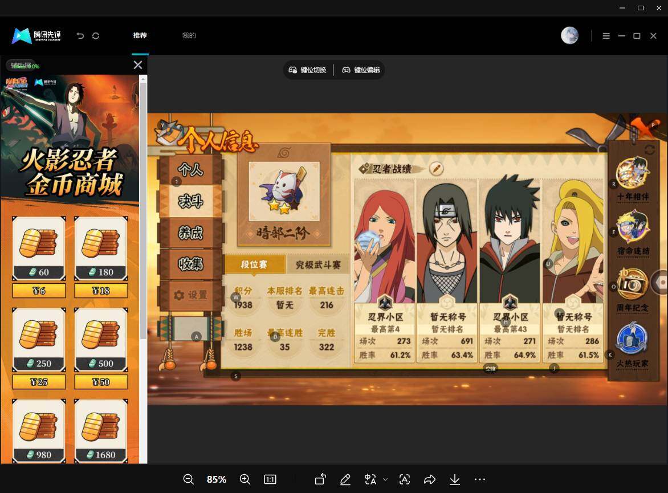Open the hamburger menu in Tencent Pioneer header
668x493 pixels.
pyautogui.click(x=606, y=36)
